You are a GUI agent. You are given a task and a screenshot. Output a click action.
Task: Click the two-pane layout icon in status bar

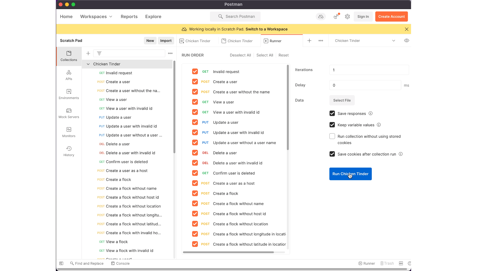(401, 263)
